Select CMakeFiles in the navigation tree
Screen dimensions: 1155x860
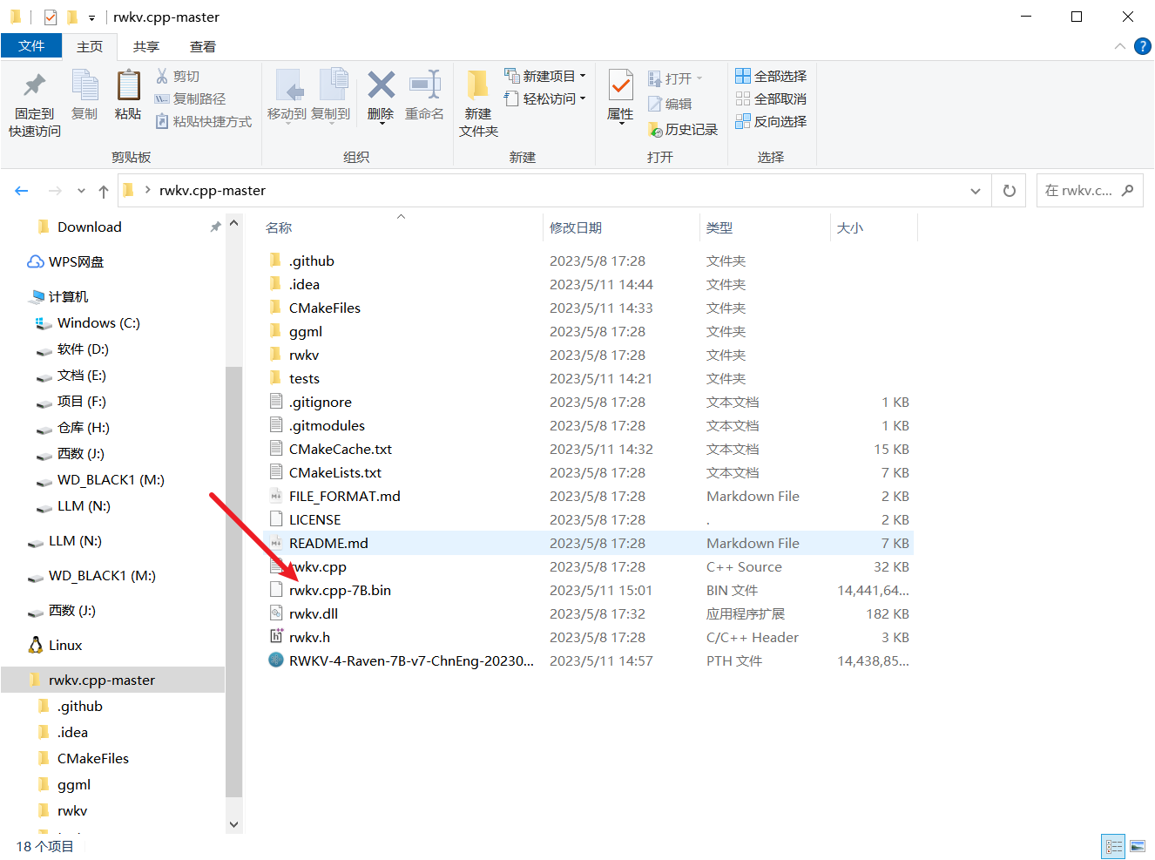[93, 758]
